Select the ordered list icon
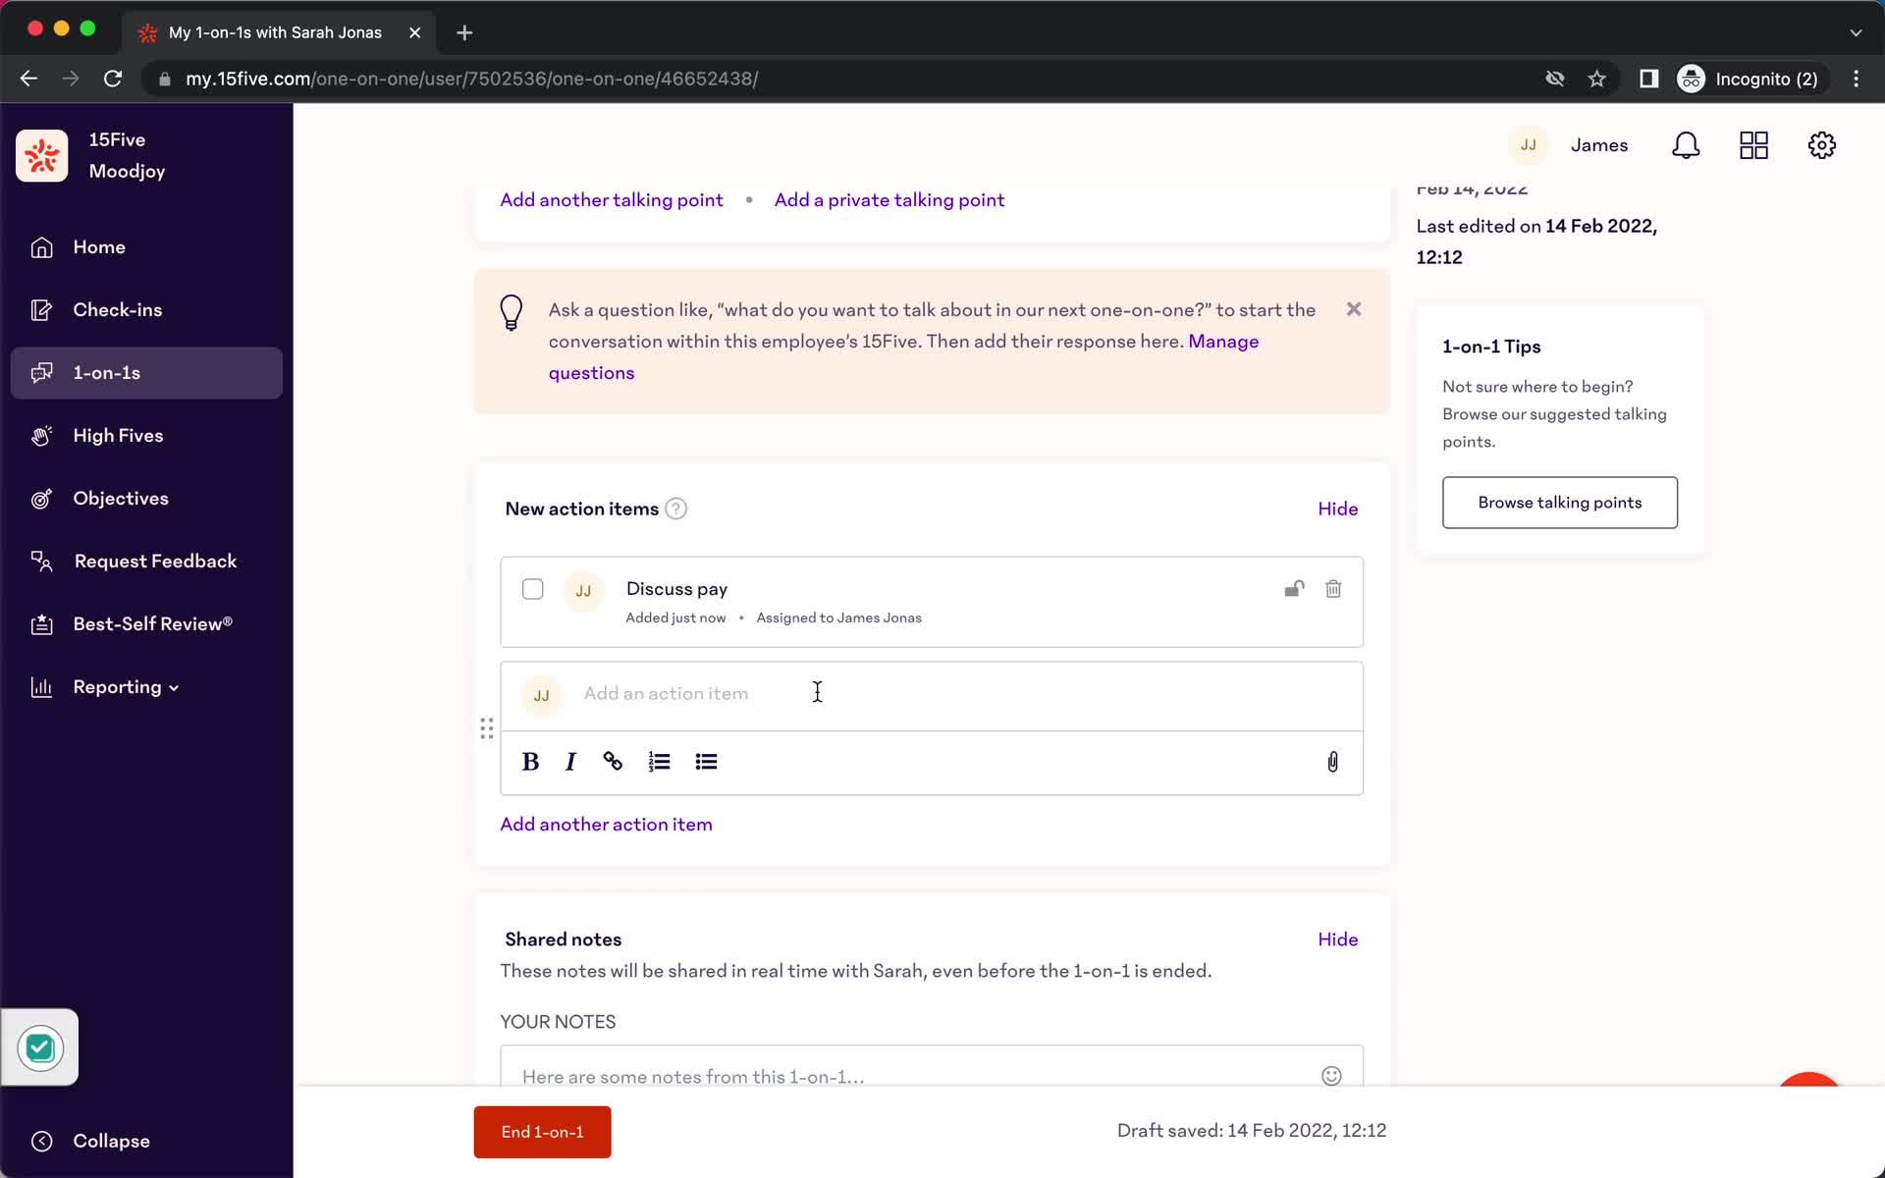This screenshot has height=1178, width=1885. pos(658,760)
